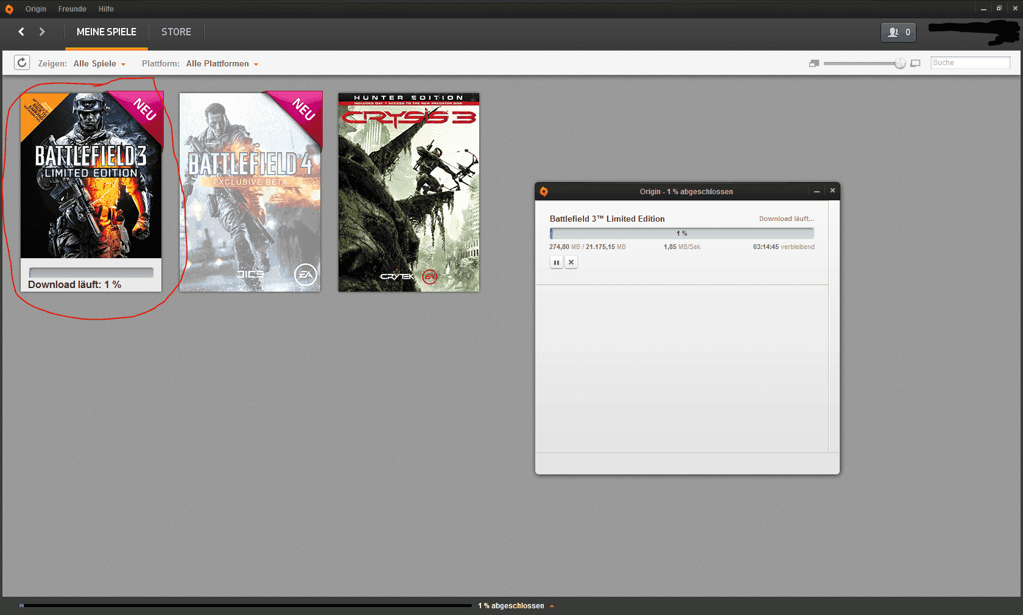The image size is (1023, 615).
Task: Select the Battlefield 3 Limited Edition cover
Action: pyautogui.click(x=91, y=175)
